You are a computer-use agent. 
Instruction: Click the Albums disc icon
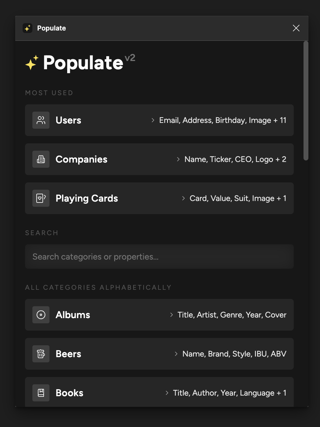(41, 315)
